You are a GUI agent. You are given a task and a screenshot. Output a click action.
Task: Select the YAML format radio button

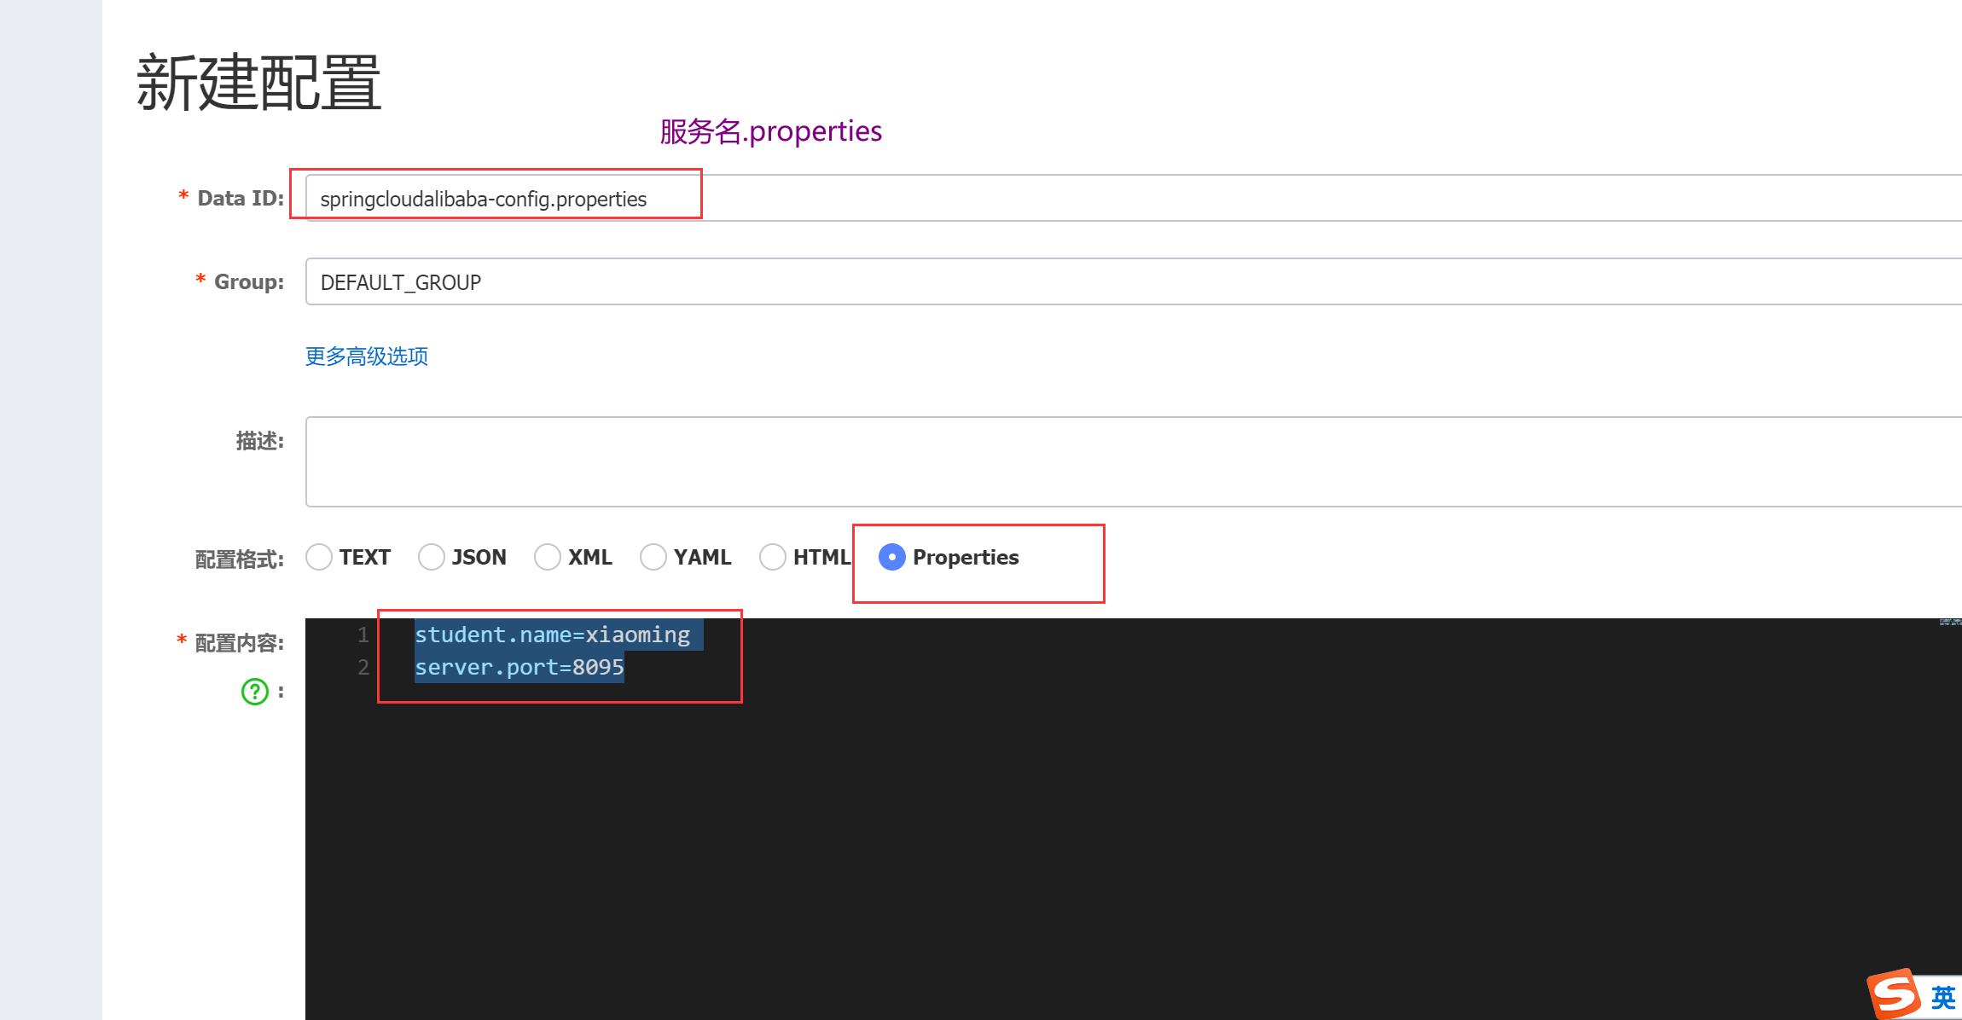tap(653, 557)
